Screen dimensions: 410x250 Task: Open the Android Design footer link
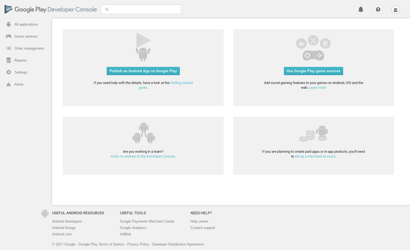pyautogui.click(x=64, y=228)
